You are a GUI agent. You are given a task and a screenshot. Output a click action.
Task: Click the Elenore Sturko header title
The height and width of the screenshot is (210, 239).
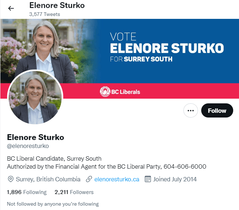pos(57,5)
